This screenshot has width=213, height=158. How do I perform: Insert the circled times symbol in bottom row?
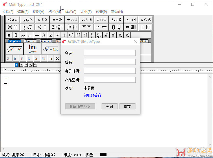pyautogui.click(x=58, y=58)
